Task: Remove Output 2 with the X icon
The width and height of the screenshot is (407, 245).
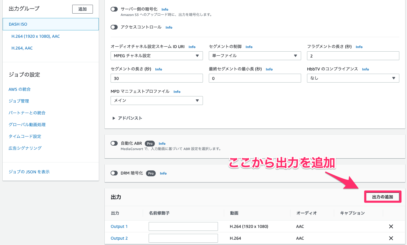Action: tap(391, 238)
